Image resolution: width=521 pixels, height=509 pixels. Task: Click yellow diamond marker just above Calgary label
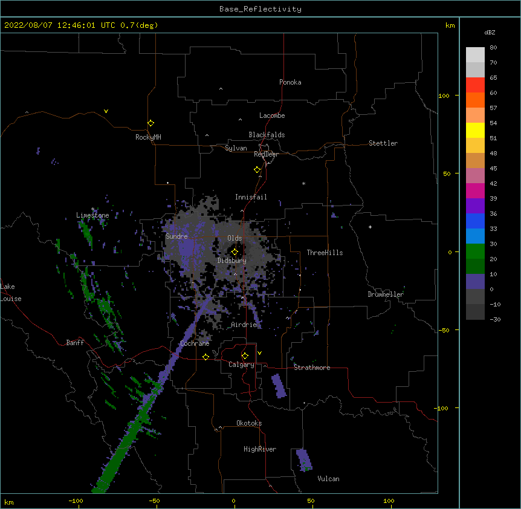click(x=245, y=356)
